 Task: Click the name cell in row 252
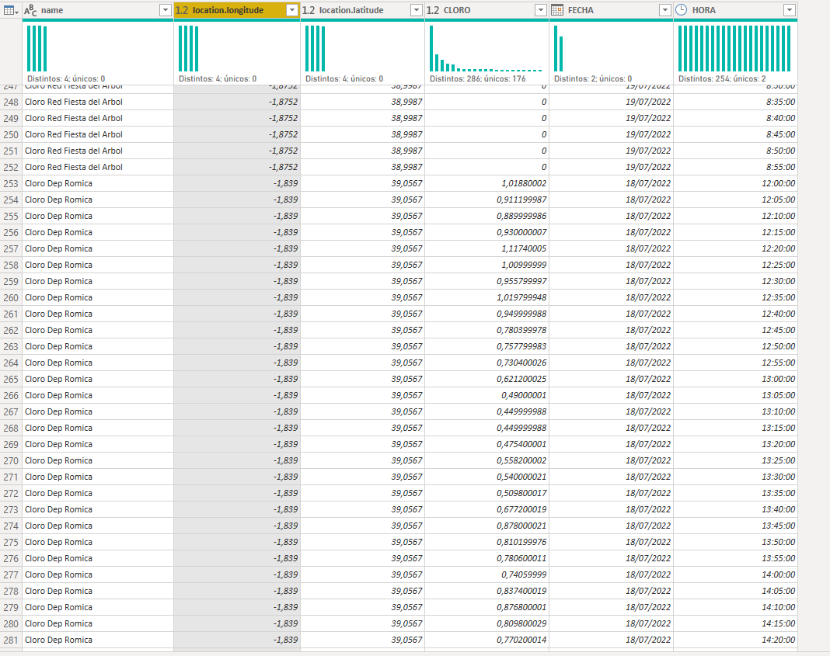98,167
